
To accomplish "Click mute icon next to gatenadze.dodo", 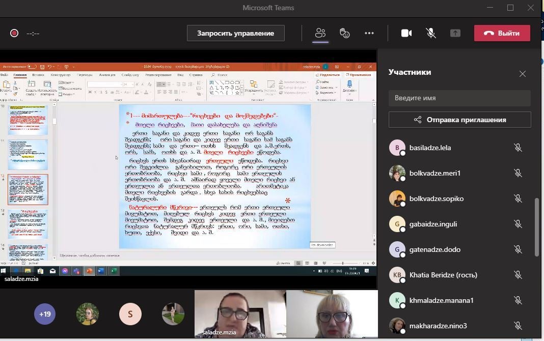I will pos(518,249).
